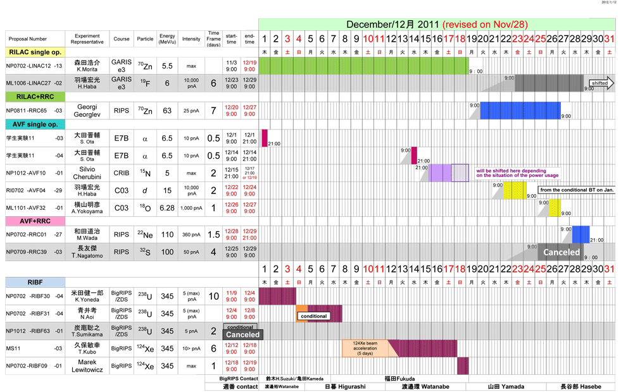The width and height of the screenshot is (633, 392).
Task: Click the blue bar for NP0702-RRC01
Action: click(x=581, y=235)
